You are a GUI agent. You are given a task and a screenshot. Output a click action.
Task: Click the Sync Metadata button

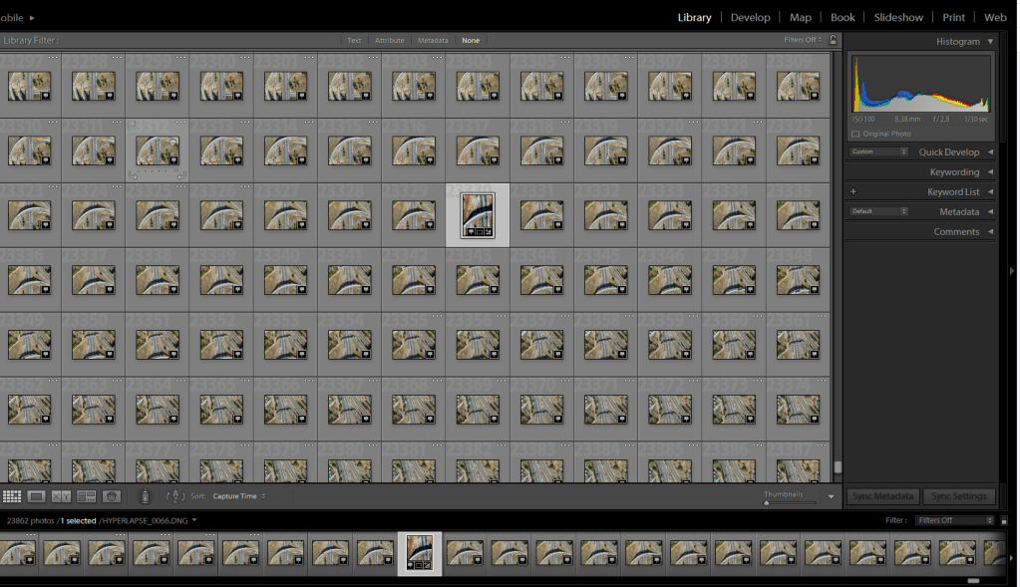click(882, 496)
